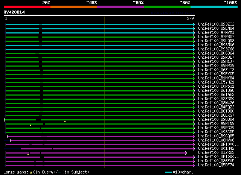
Task: Open subject UniRef100_B1NY84
Action: (216, 78)
